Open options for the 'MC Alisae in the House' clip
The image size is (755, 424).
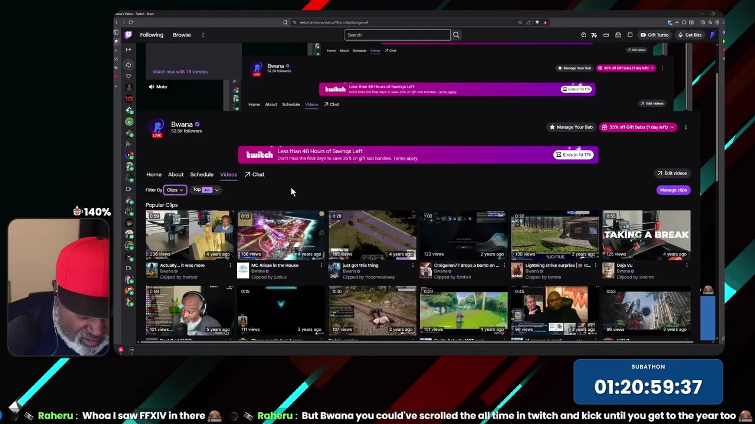(321, 266)
